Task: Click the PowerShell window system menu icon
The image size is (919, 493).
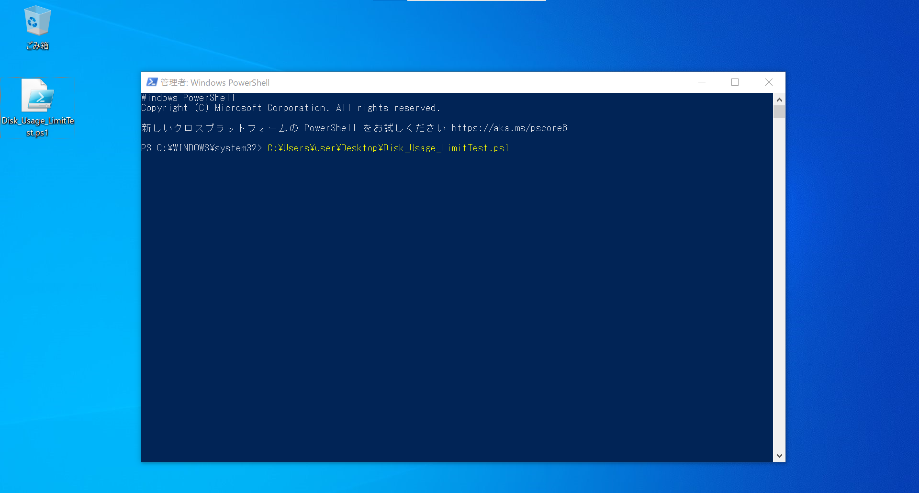Action: (x=151, y=82)
